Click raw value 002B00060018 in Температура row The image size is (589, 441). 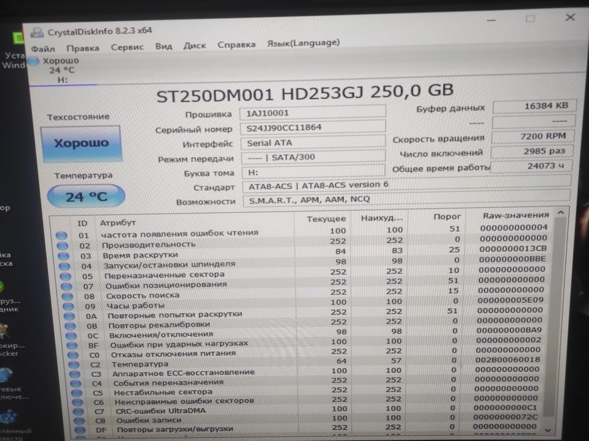[x=508, y=360]
